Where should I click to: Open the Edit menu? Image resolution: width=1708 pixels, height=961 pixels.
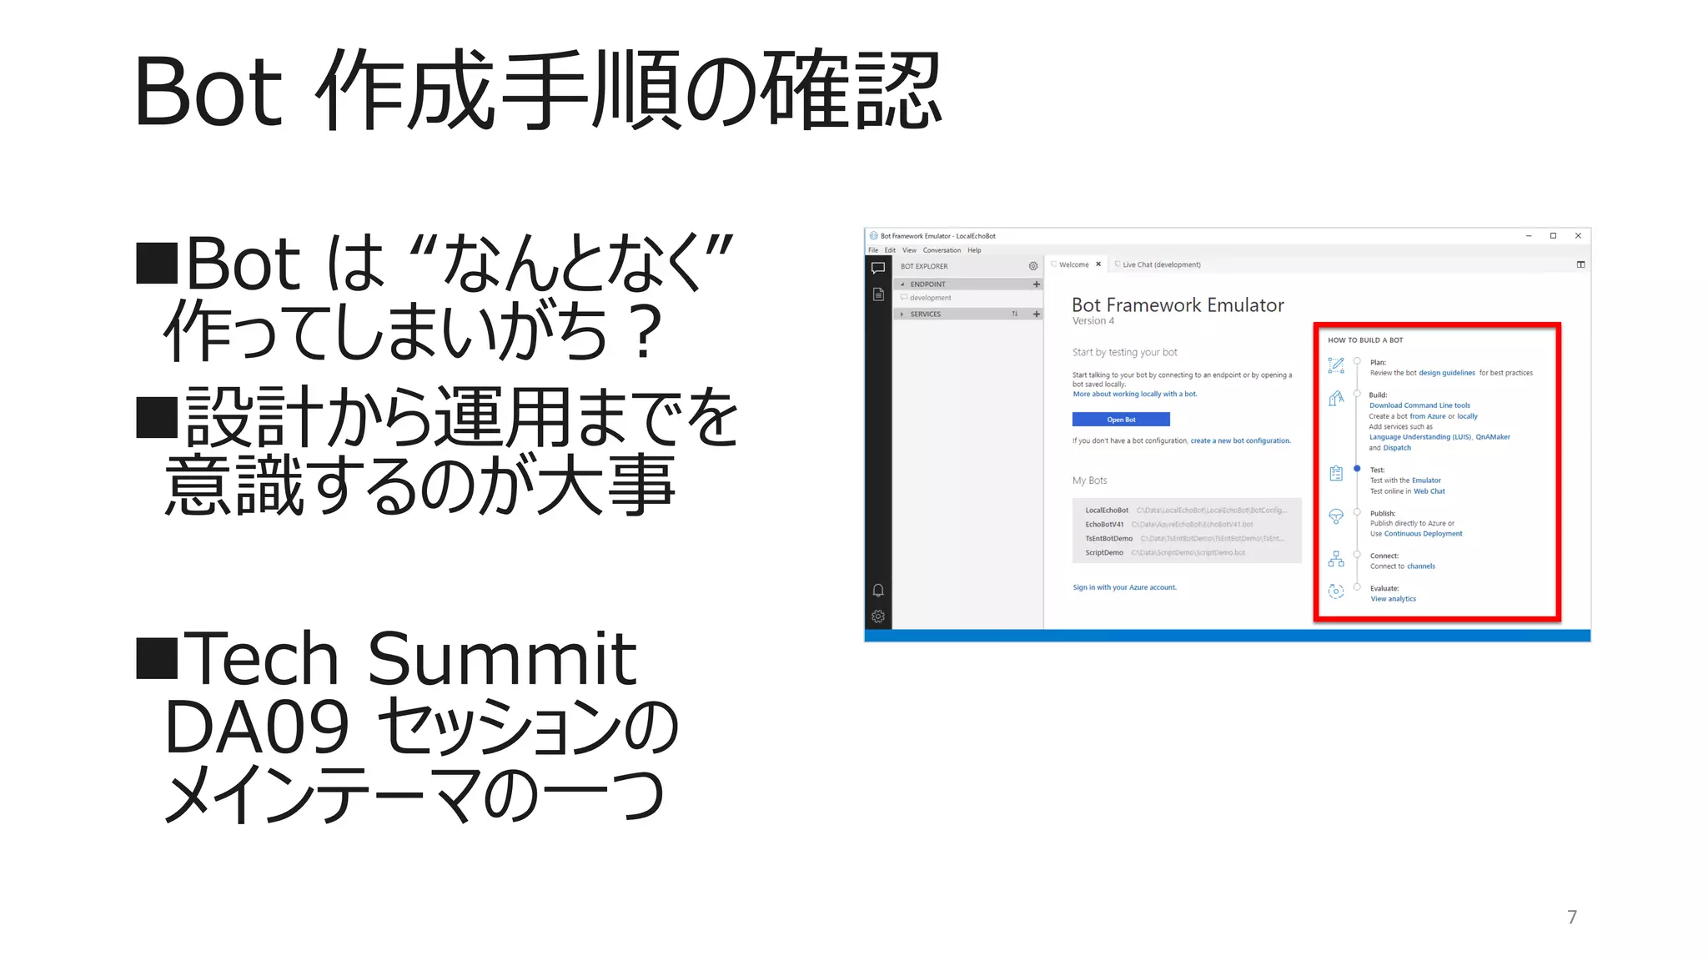890,250
